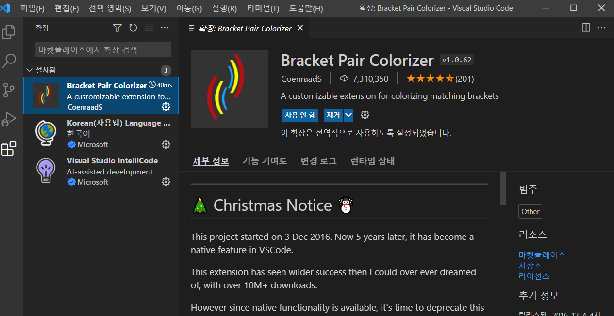Open the Search view in activity bar
614x316 pixels.
[x=9, y=61]
